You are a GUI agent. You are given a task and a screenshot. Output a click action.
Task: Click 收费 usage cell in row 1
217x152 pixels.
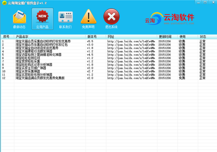click(x=182, y=41)
